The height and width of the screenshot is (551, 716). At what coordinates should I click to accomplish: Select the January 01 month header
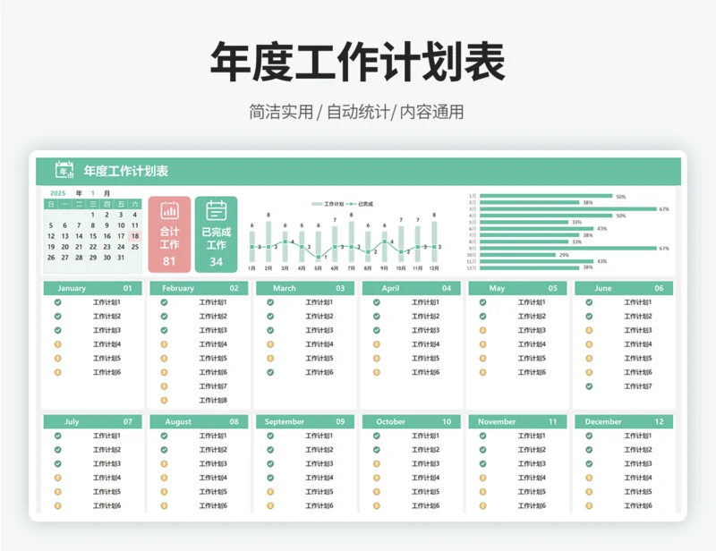pos(93,288)
